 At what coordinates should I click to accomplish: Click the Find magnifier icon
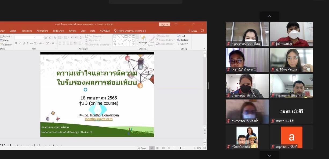[x=178, y=36]
